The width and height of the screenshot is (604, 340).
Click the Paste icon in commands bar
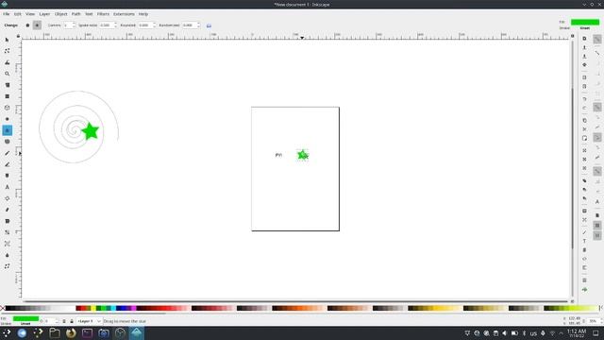[584, 138]
